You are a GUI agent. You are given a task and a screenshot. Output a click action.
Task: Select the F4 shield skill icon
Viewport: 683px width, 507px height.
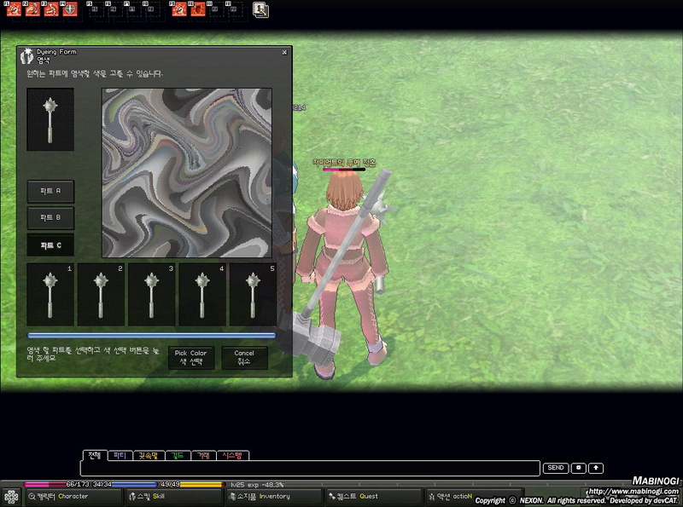coord(70,9)
